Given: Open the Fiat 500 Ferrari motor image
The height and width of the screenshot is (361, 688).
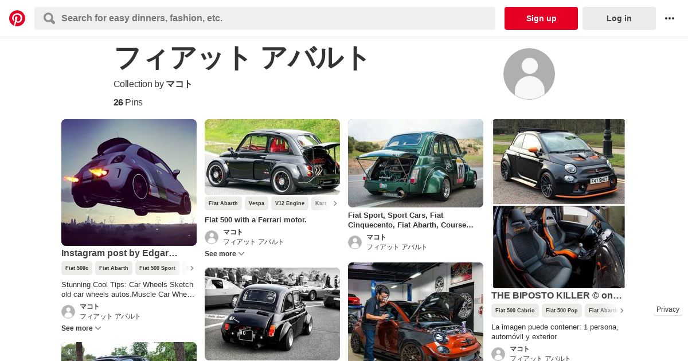Looking at the screenshot, I should click(x=272, y=157).
